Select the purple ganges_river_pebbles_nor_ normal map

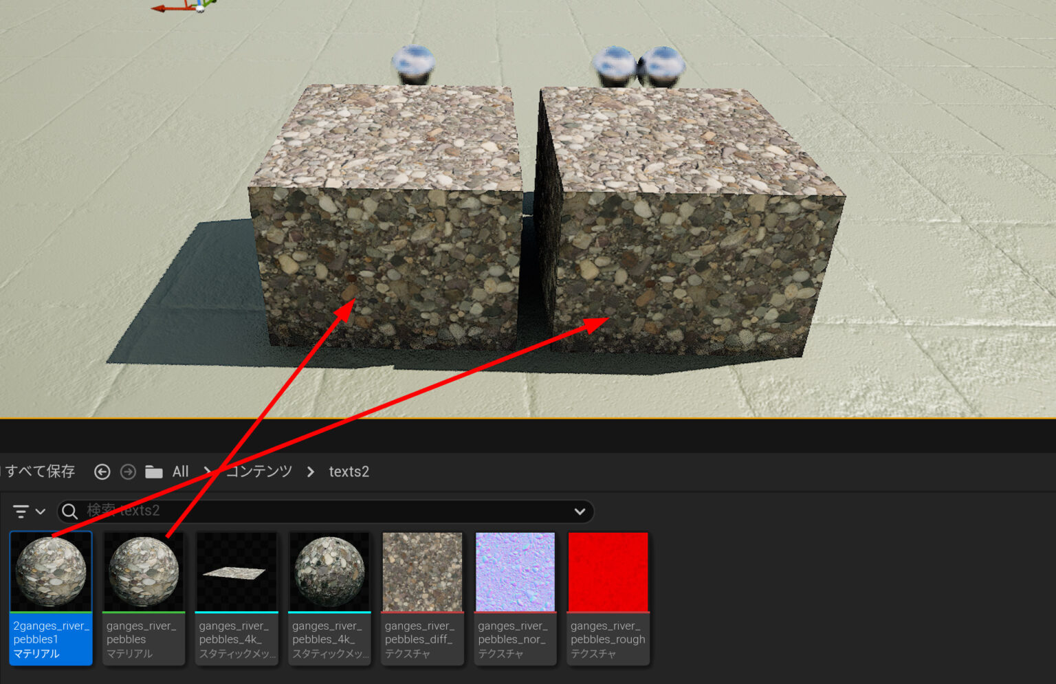(x=515, y=571)
